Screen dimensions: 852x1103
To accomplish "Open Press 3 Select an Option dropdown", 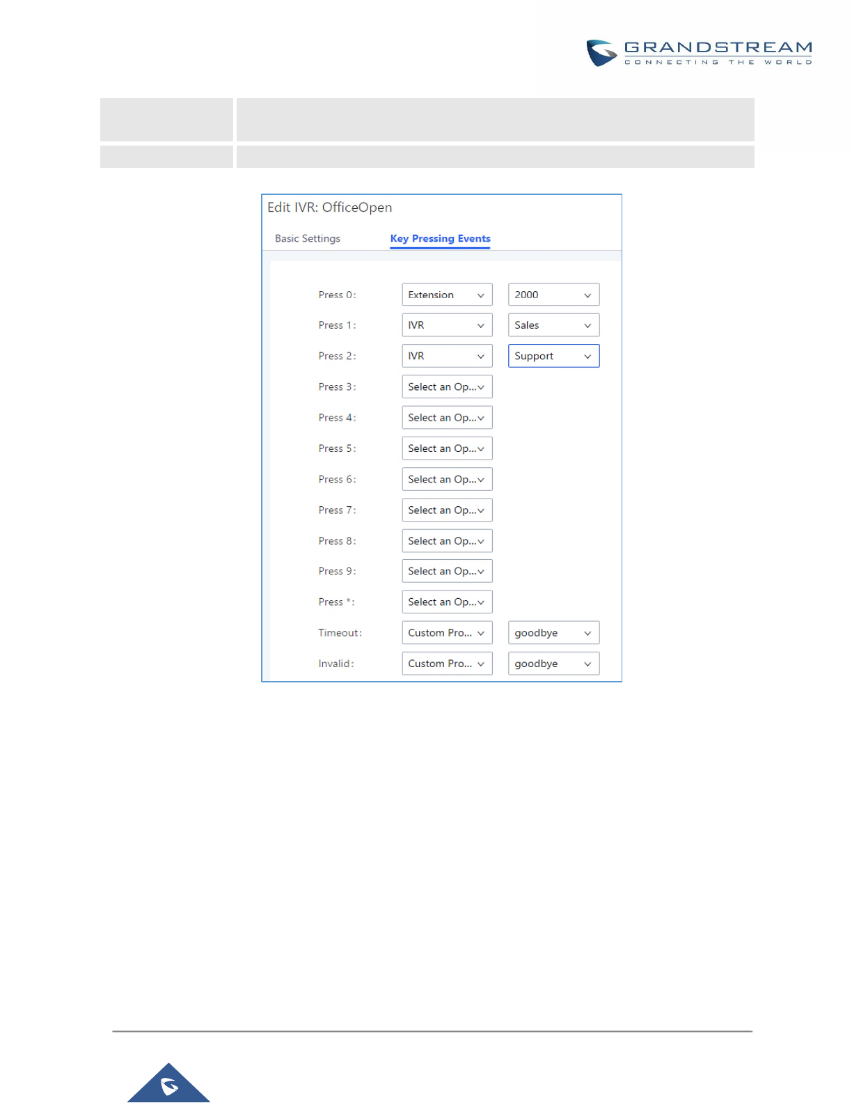I will pos(447,386).
